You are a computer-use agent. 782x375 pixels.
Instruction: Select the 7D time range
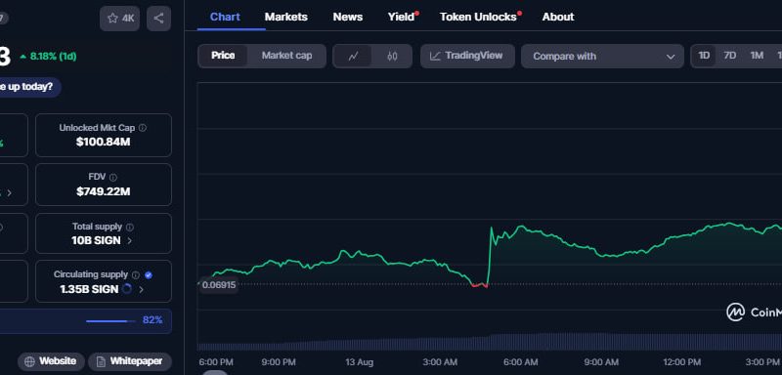[730, 56]
